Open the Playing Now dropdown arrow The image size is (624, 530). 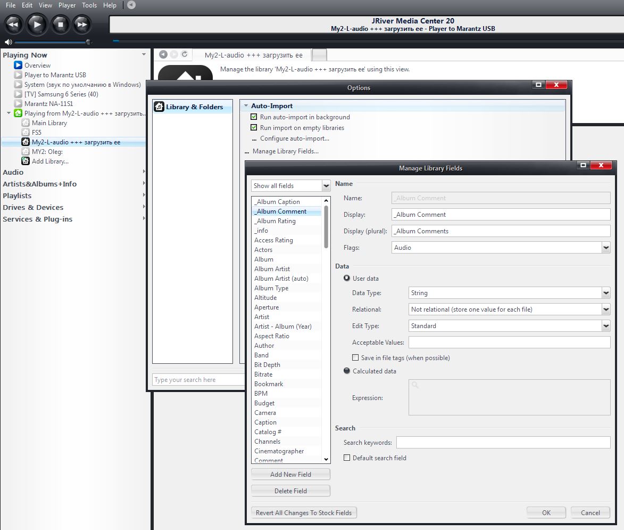144,54
